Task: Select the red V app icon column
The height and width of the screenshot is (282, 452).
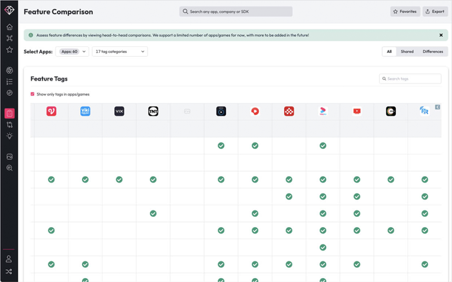Action: coord(51,111)
